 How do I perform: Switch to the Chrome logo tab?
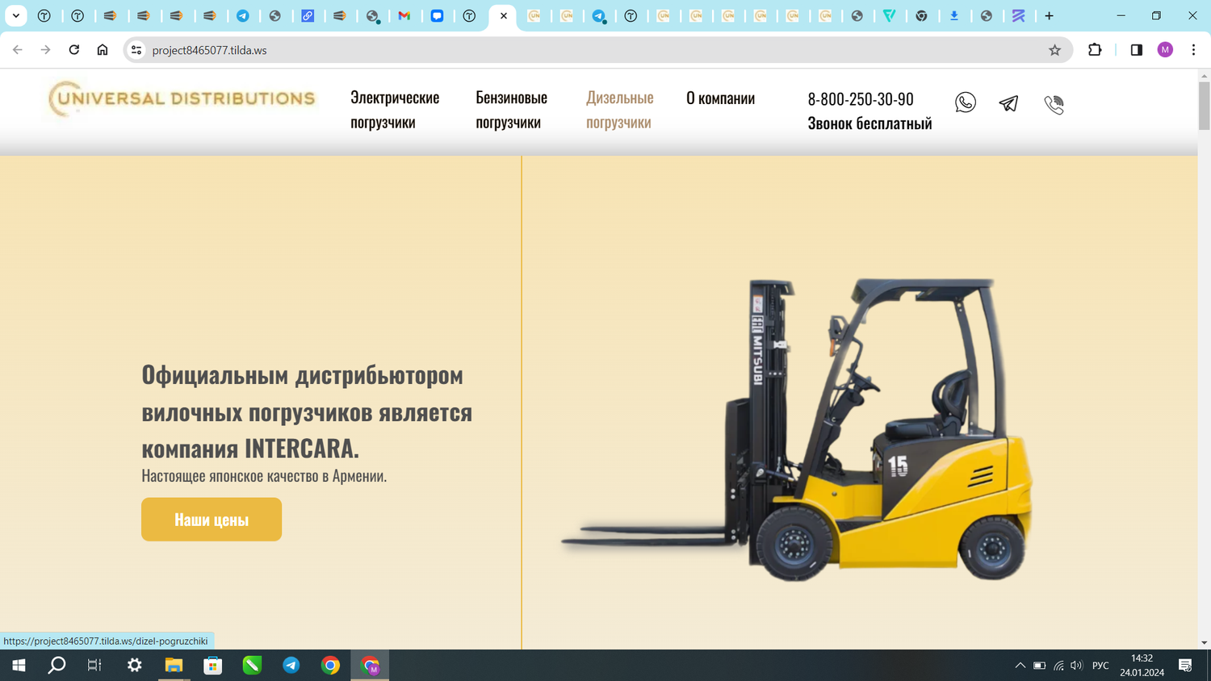click(x=921, y=16)
